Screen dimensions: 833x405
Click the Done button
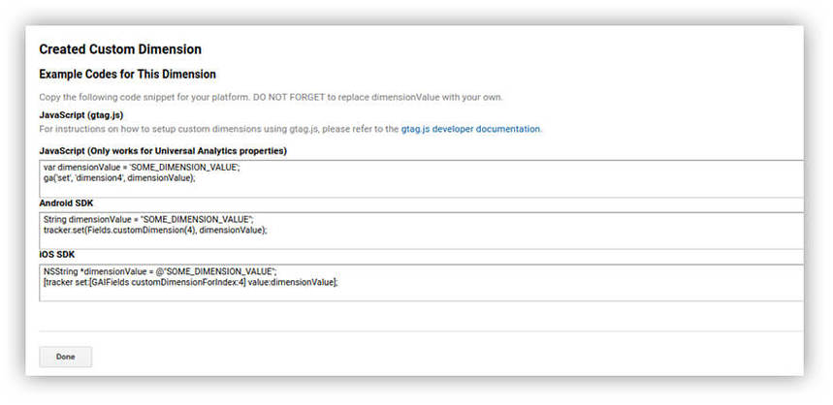pos(65,357)
